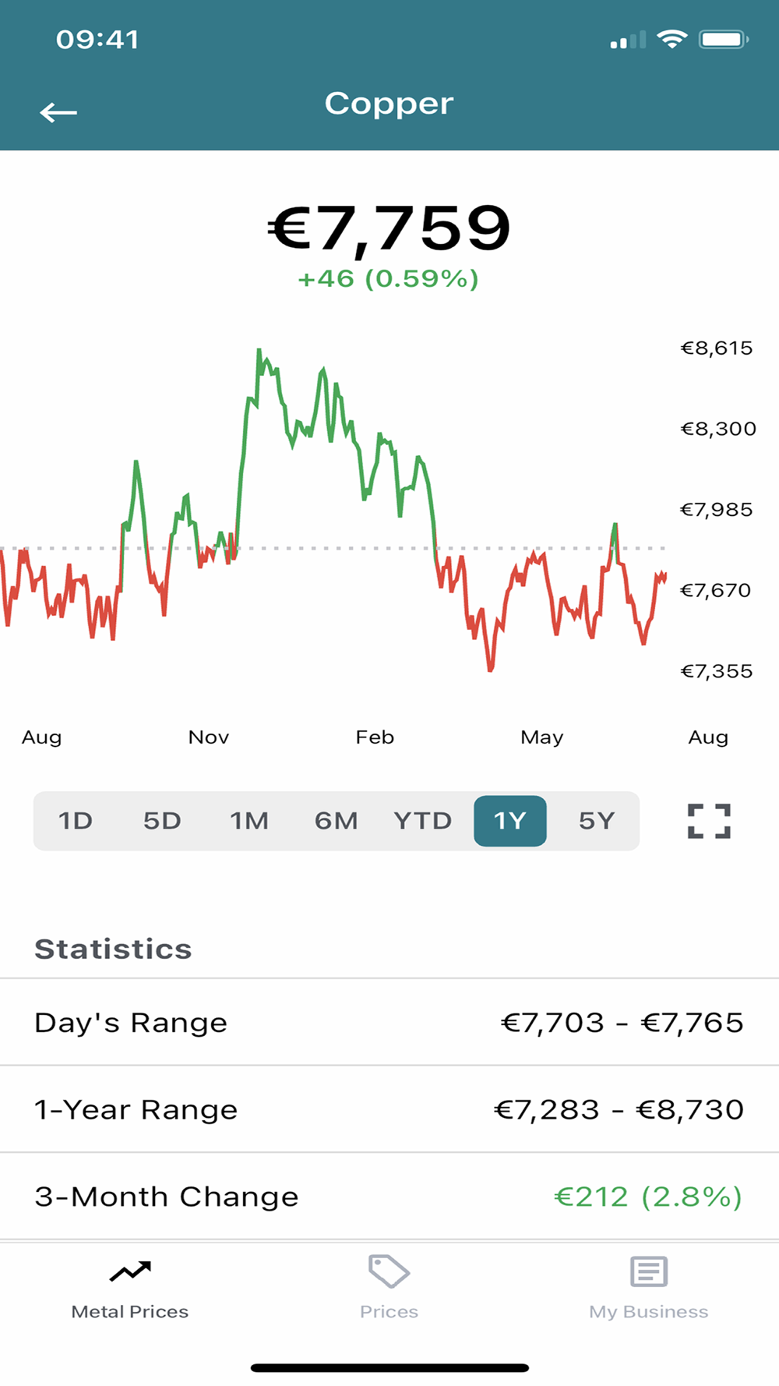
Task: Switch chart to YTD range
Action: (423, 821)
